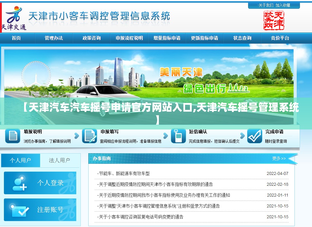Click the 天津交通 logo icon
The image size is (312, 227).
point(14,18)
